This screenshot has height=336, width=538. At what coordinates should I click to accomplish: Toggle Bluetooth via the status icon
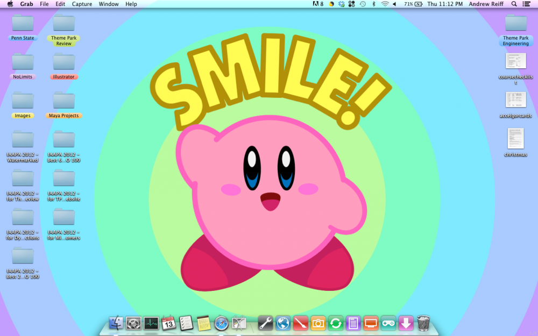(x=374, y=4)
